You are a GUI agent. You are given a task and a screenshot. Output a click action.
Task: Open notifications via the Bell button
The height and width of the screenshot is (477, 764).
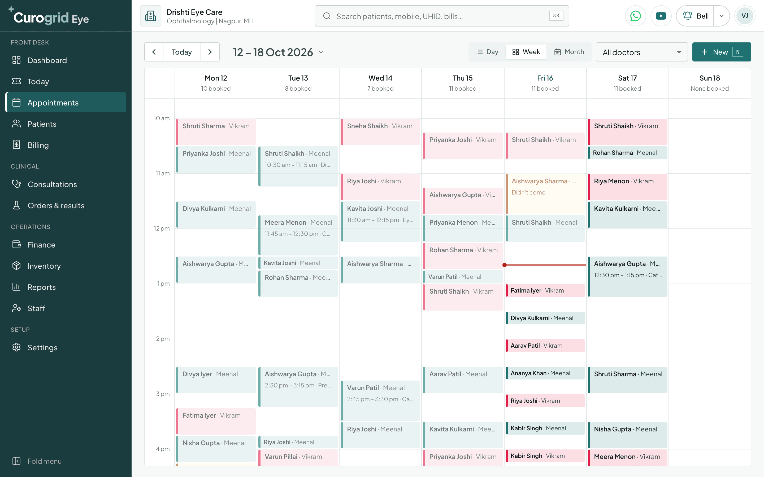tap(695, 16)
